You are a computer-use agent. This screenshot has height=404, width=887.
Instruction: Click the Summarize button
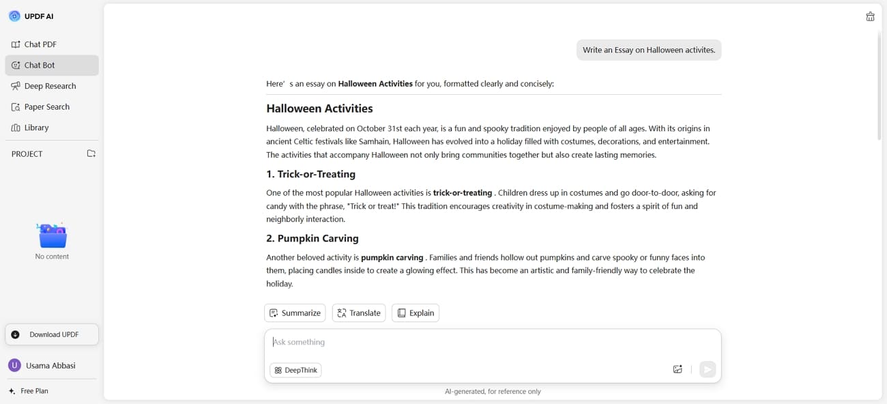click(295, 313)
